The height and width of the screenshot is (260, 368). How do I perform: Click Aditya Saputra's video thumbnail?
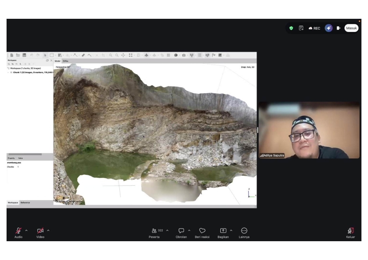point(309,130)
